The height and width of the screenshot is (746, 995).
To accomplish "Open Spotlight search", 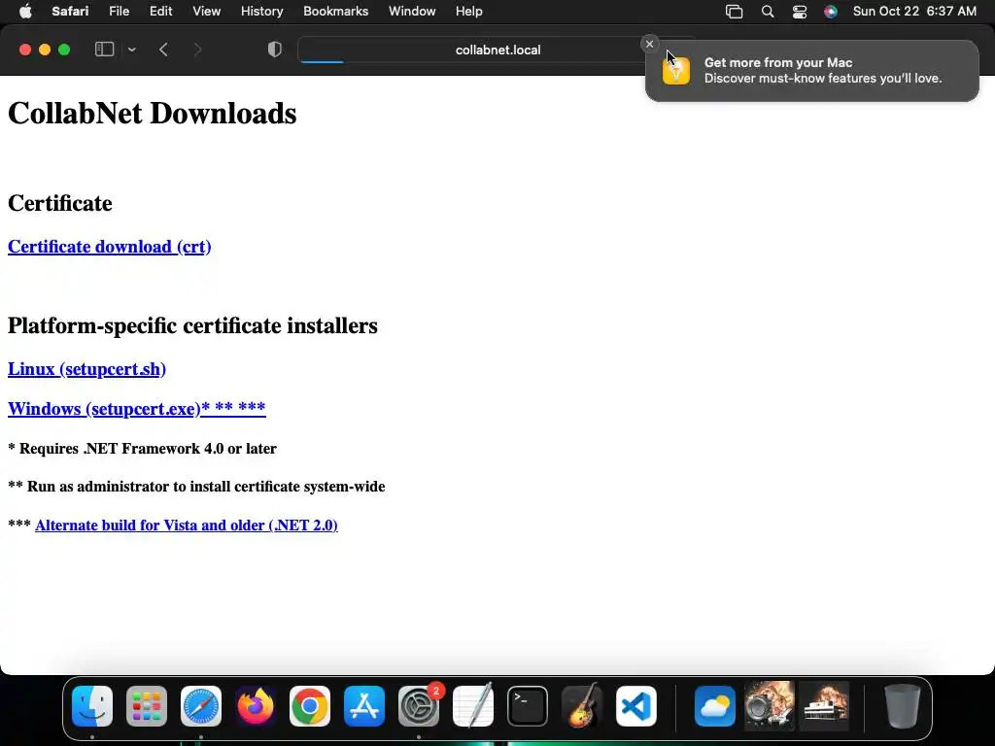I will tap(768, 12).
